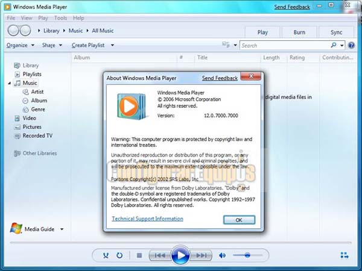Expand the breadcrumb arrow before All Music
Screen dimensions: 362x271
pyautogui.click(x=87, y=31)
